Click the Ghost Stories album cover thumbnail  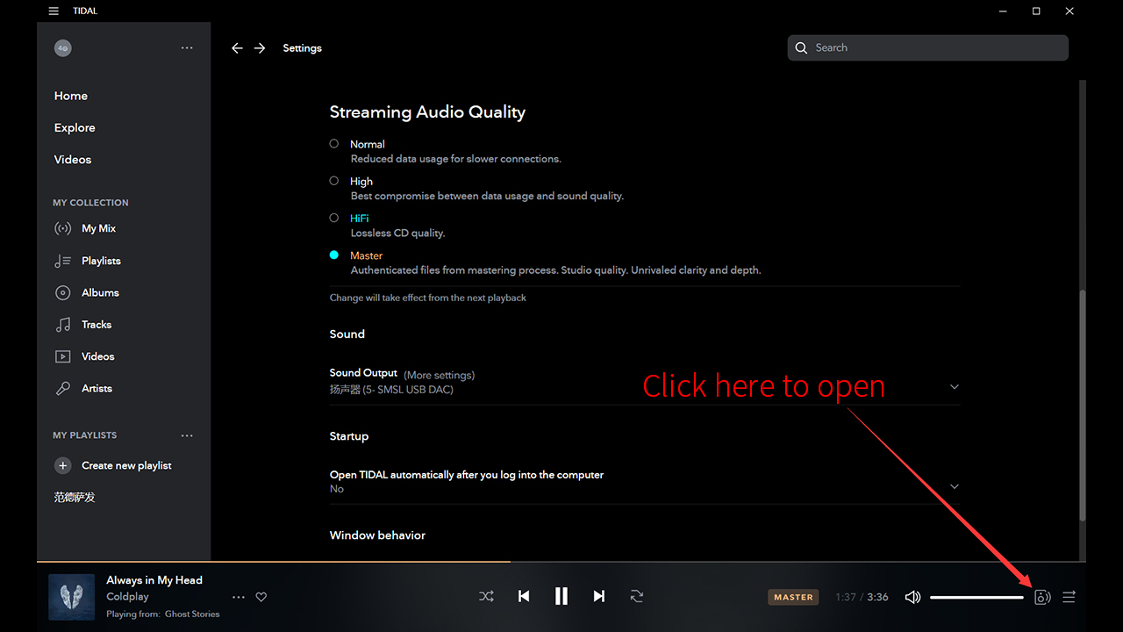point(71,597)
